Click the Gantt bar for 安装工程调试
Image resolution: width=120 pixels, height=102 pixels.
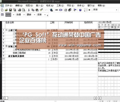[x=109, y=52]
